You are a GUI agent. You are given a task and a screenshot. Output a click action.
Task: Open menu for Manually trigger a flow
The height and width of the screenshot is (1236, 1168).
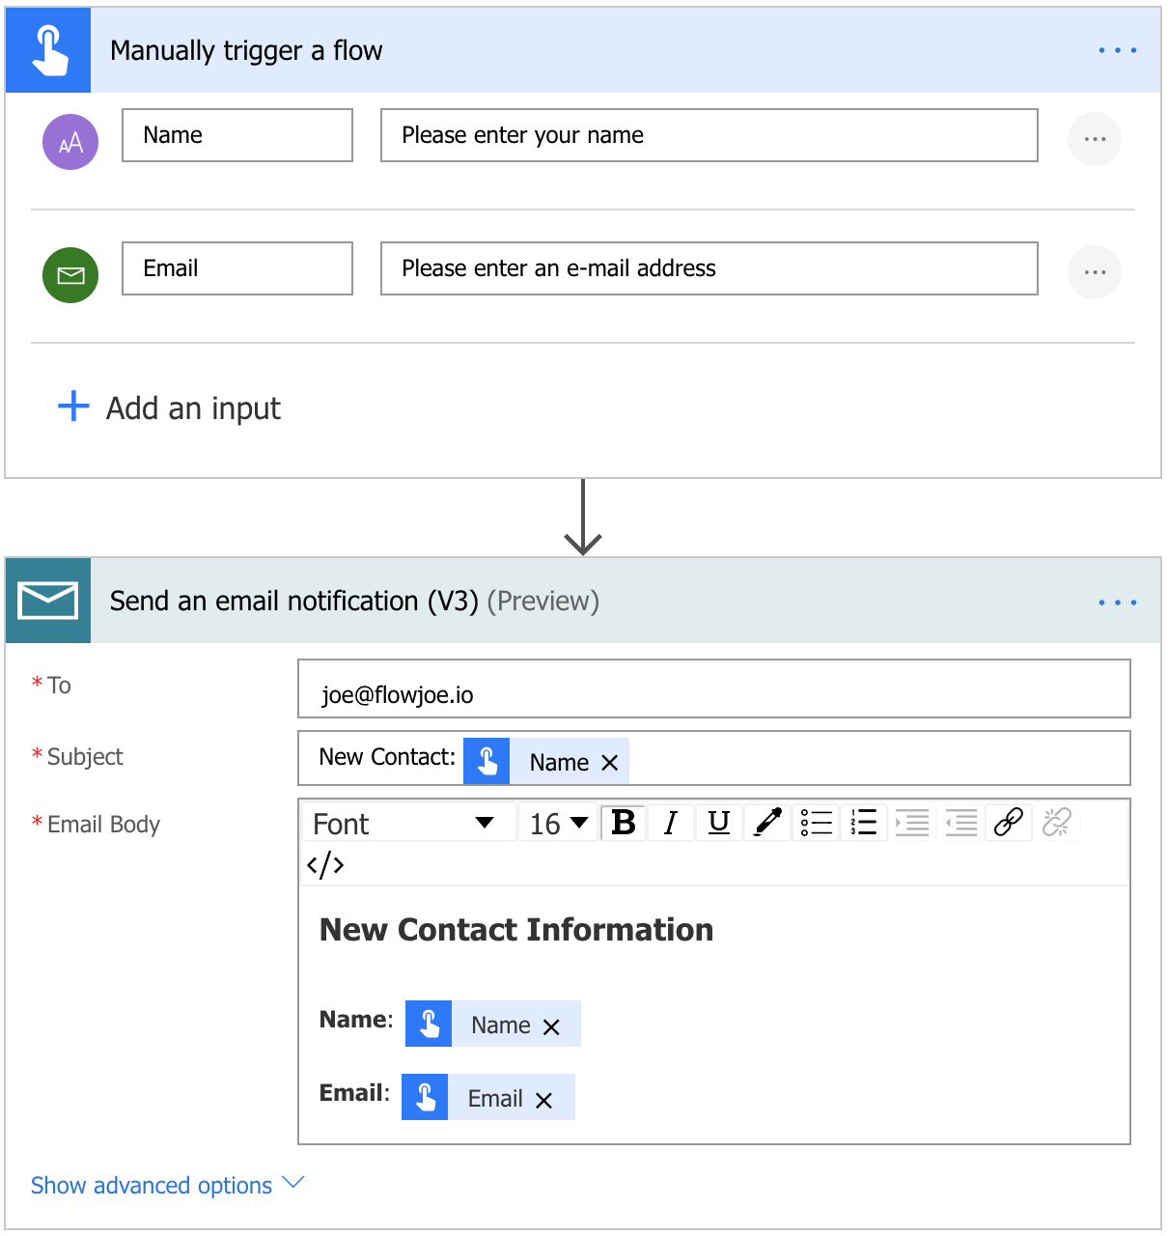(x=1117, y=50)
